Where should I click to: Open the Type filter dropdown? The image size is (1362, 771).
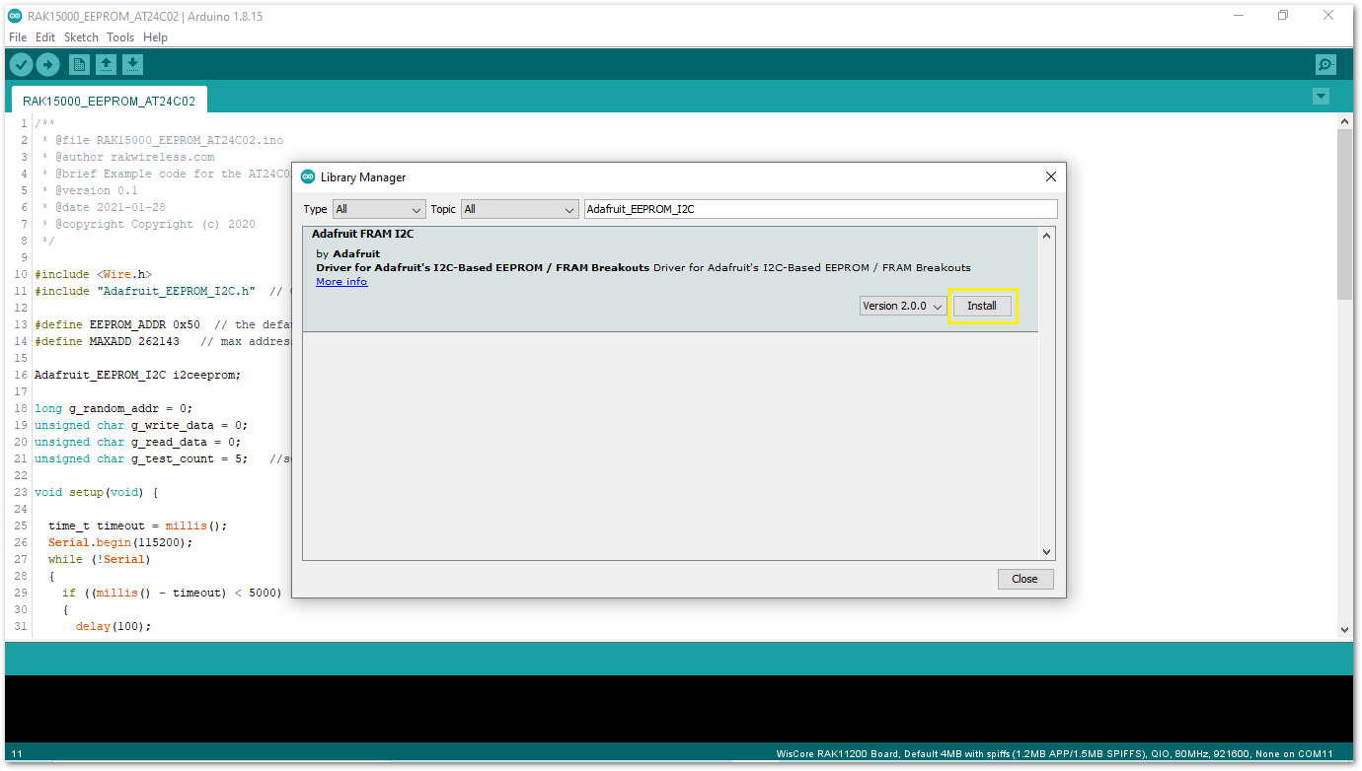pos(378,209)
